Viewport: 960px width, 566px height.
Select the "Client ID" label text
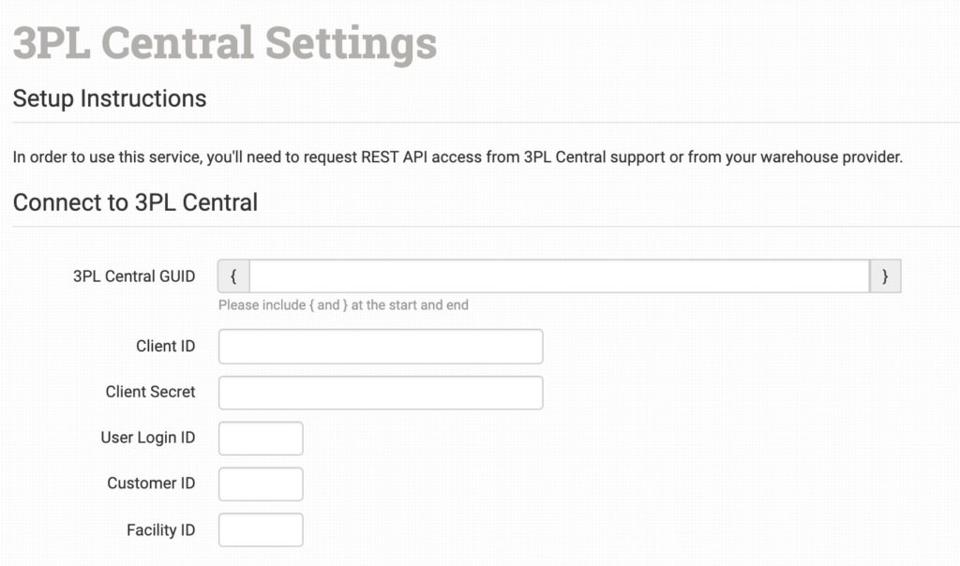click(165, 347)
